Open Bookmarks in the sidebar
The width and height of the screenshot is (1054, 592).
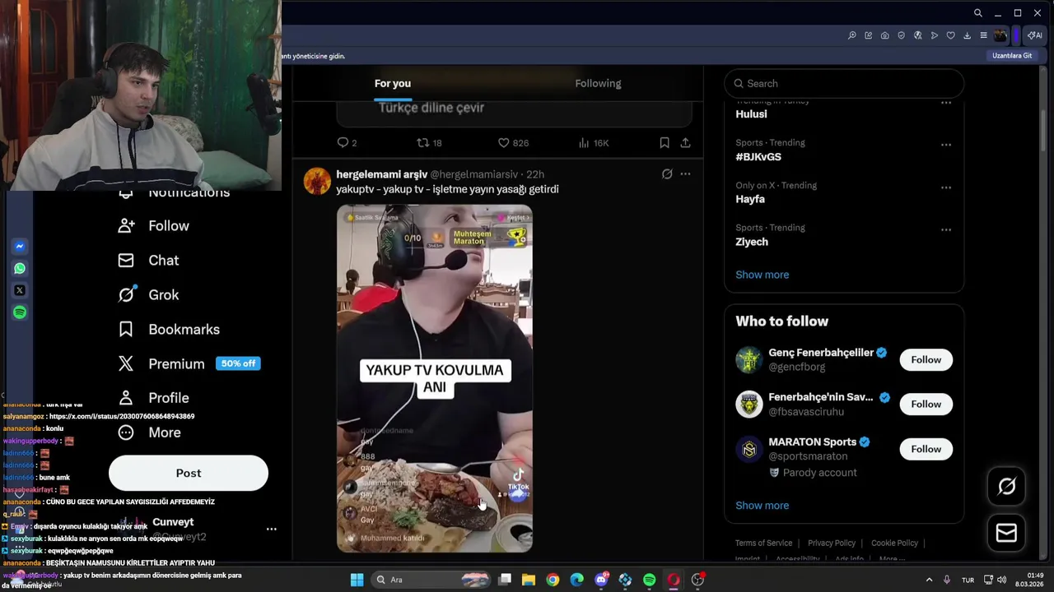[x=169, y=330]
